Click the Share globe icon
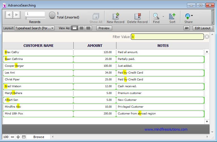This screenshot has width=217, height=142. tap(187, 16)
